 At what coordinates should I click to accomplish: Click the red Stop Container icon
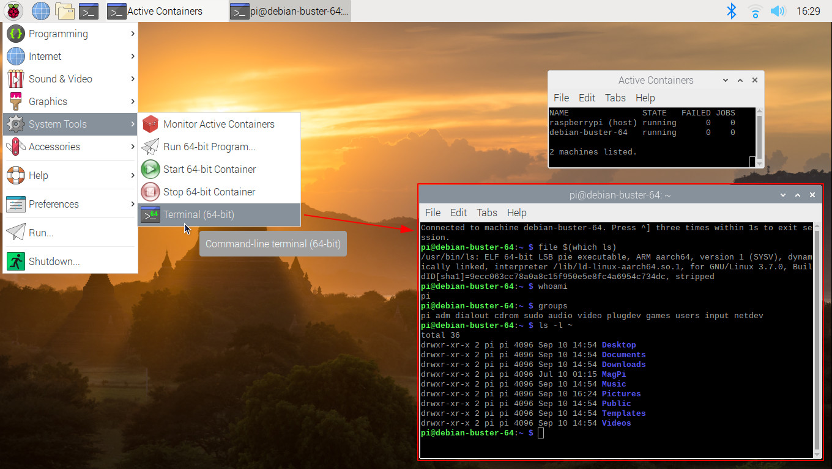click(150, 192)
